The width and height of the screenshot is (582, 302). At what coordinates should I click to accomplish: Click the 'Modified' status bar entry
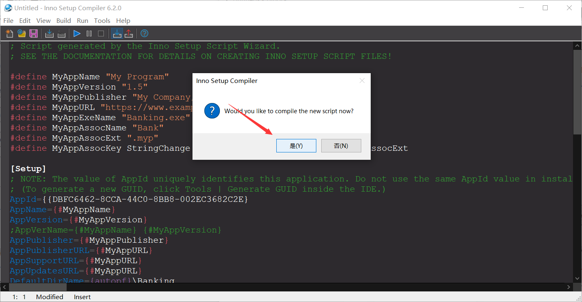pyautogui.click(x=49, y=297)
